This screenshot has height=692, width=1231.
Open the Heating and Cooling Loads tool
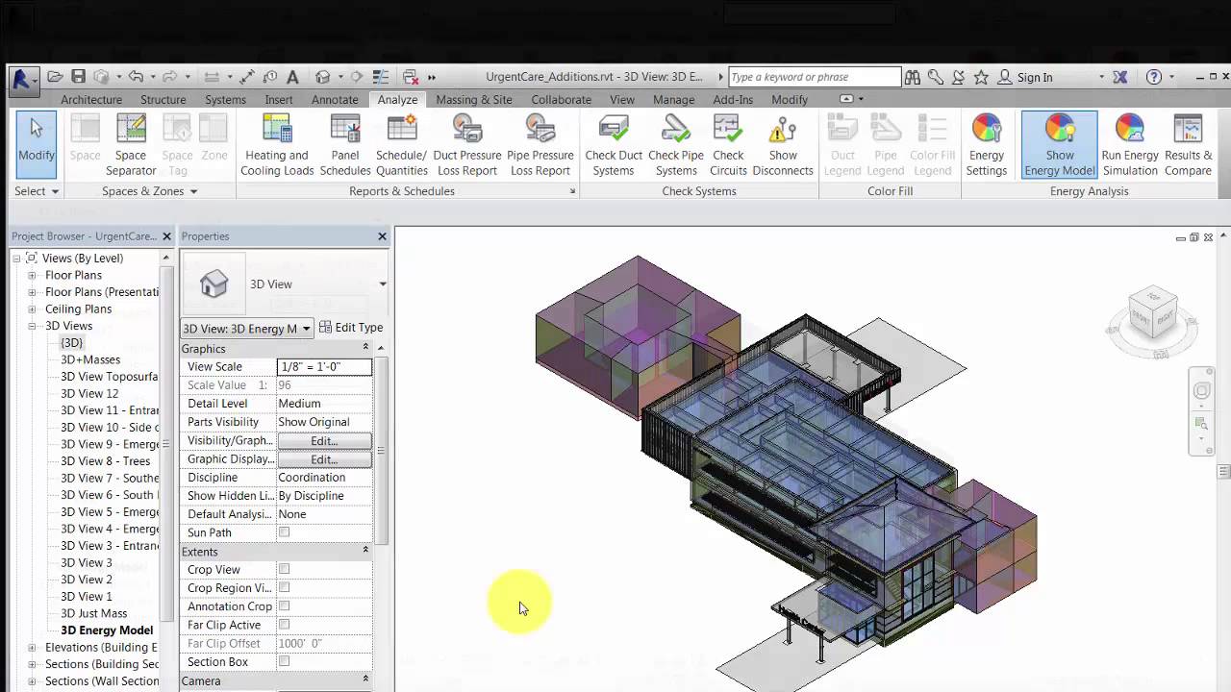276,144
